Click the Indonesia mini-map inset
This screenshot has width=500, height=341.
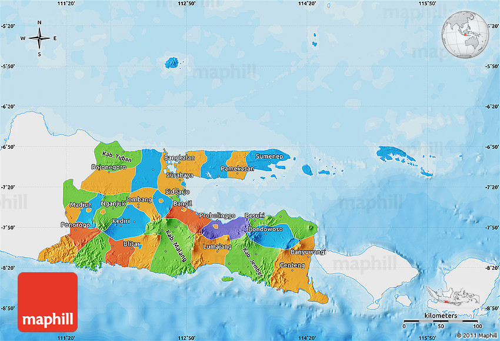click(x=455, y=296)
